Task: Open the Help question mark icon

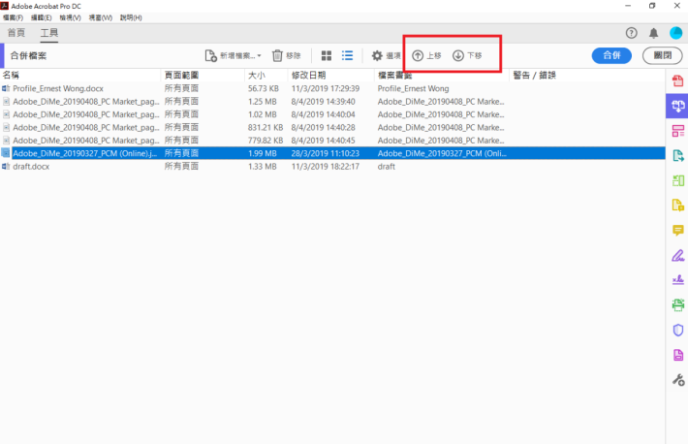Action: click(632, 33)
